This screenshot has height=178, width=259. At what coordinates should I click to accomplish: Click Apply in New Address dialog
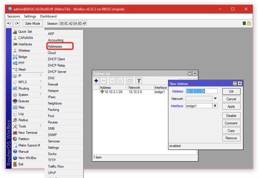[231, 107]
